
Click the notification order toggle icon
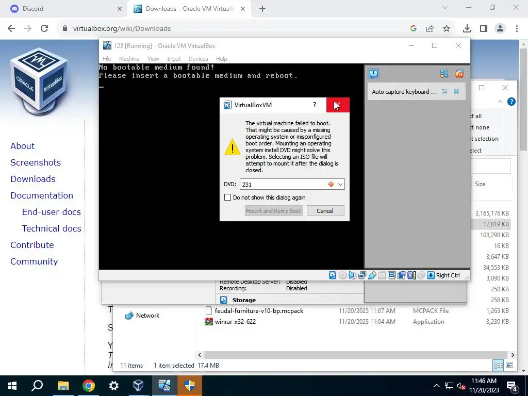444,73
